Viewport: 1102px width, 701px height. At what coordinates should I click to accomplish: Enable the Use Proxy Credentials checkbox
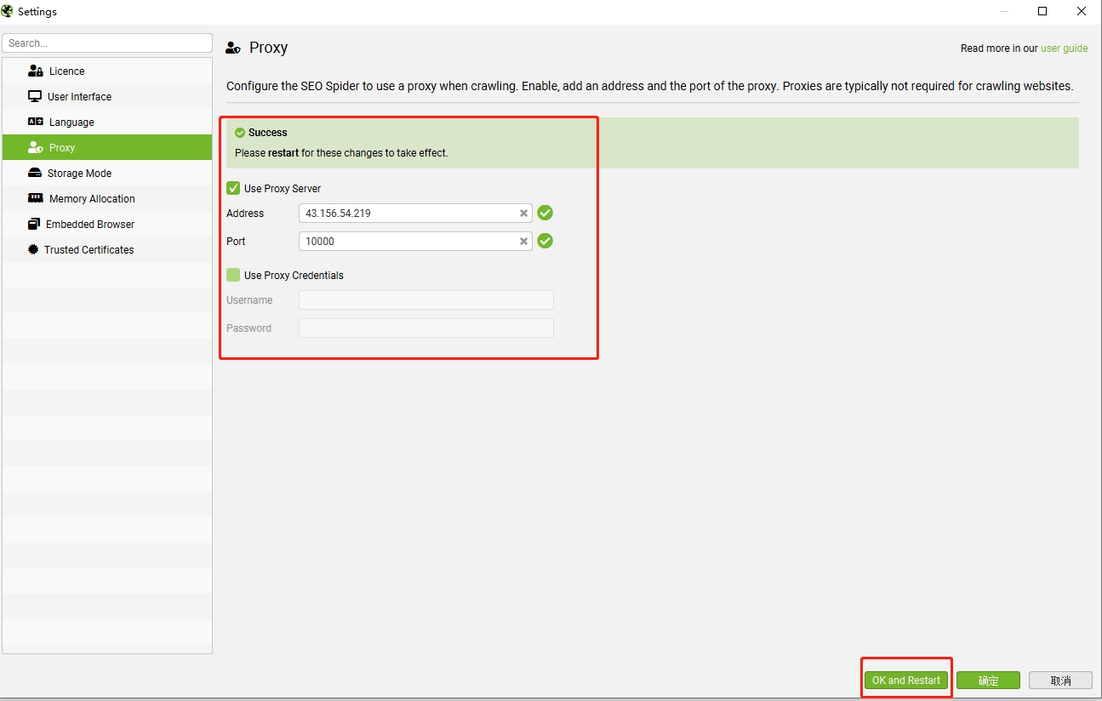click(233, 275)
